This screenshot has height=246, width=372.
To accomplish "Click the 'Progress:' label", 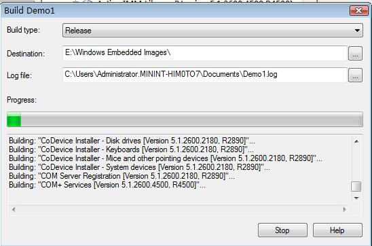I will click(x=22, y=100).
